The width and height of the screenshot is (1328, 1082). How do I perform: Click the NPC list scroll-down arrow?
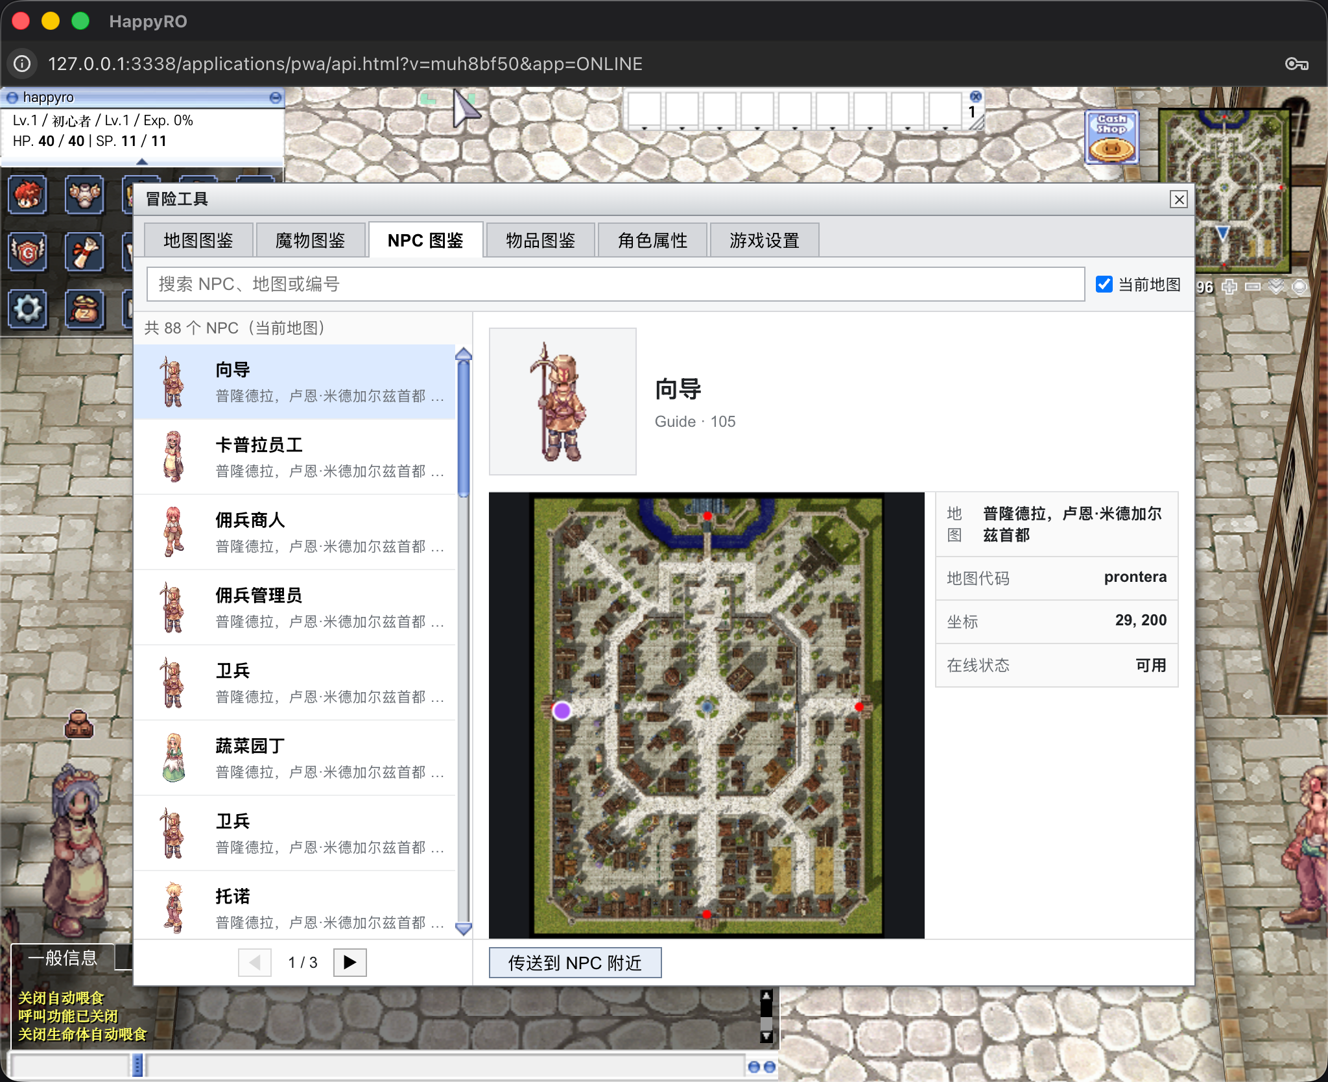click(464, 929)
